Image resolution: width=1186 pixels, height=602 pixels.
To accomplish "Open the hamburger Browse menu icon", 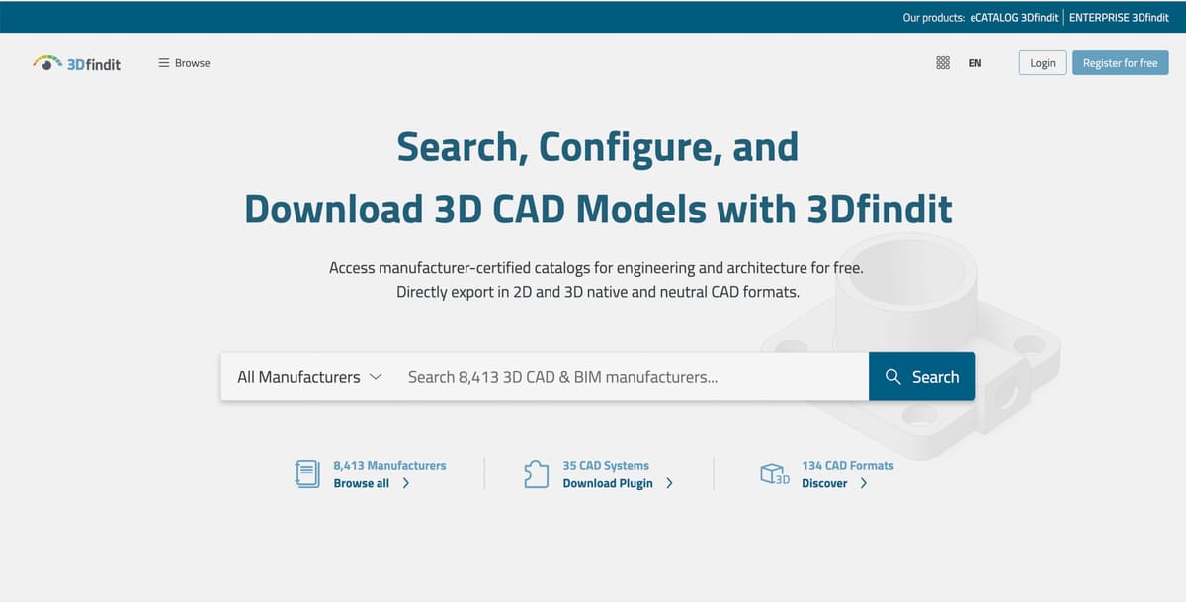I will pyautogui.click(x=164, y=63).
